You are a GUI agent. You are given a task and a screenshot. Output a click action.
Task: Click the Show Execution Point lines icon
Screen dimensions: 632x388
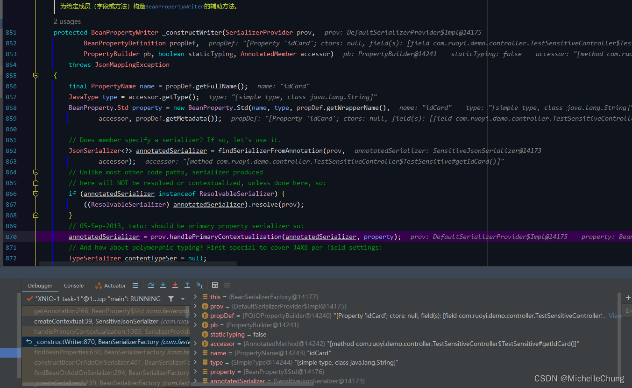[135, 285]
